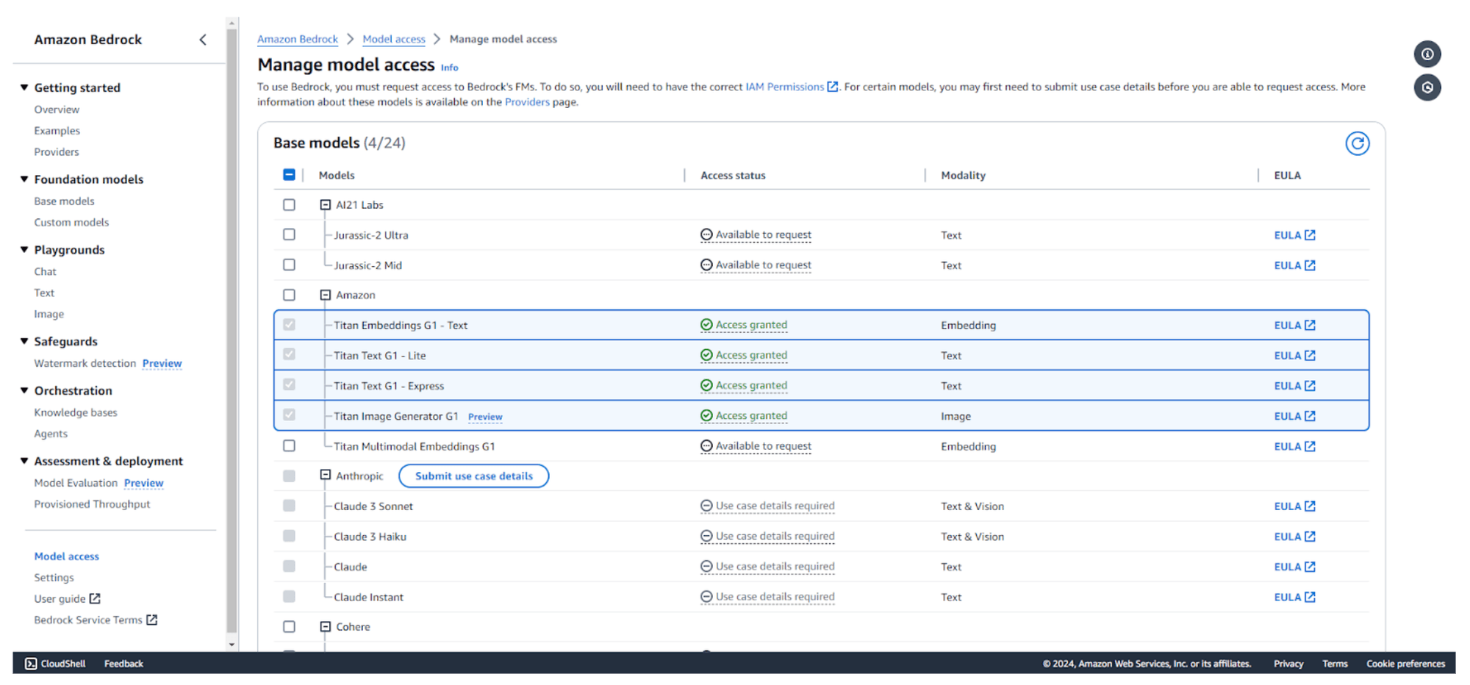Tick the Titan Multimodal Embeddings G1 checkbox
The height and width of the screenshot is (685, 1470).
tap(289, 445)
